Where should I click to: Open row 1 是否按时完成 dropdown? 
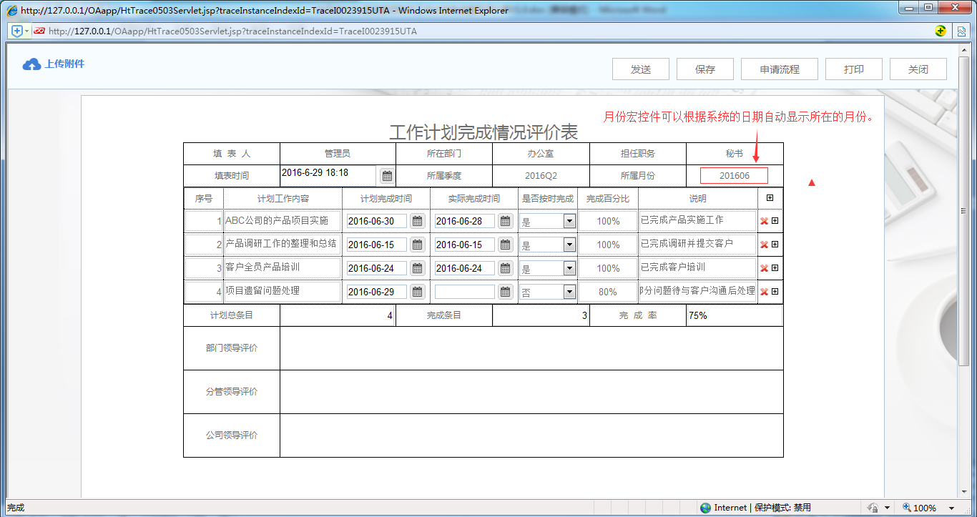(x=568, y=221)
